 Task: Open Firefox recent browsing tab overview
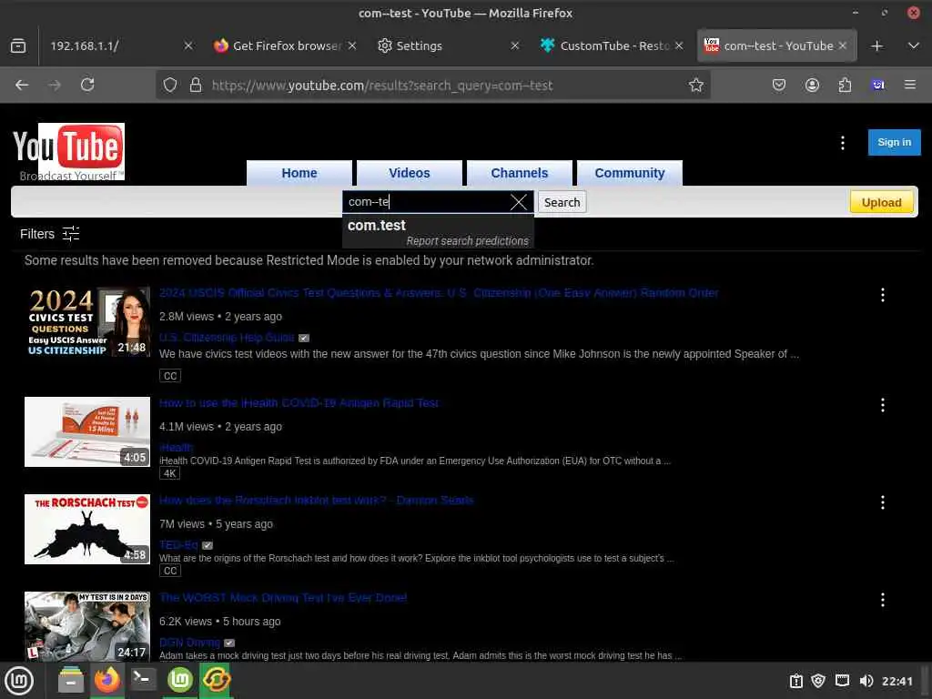click(18, 46)
